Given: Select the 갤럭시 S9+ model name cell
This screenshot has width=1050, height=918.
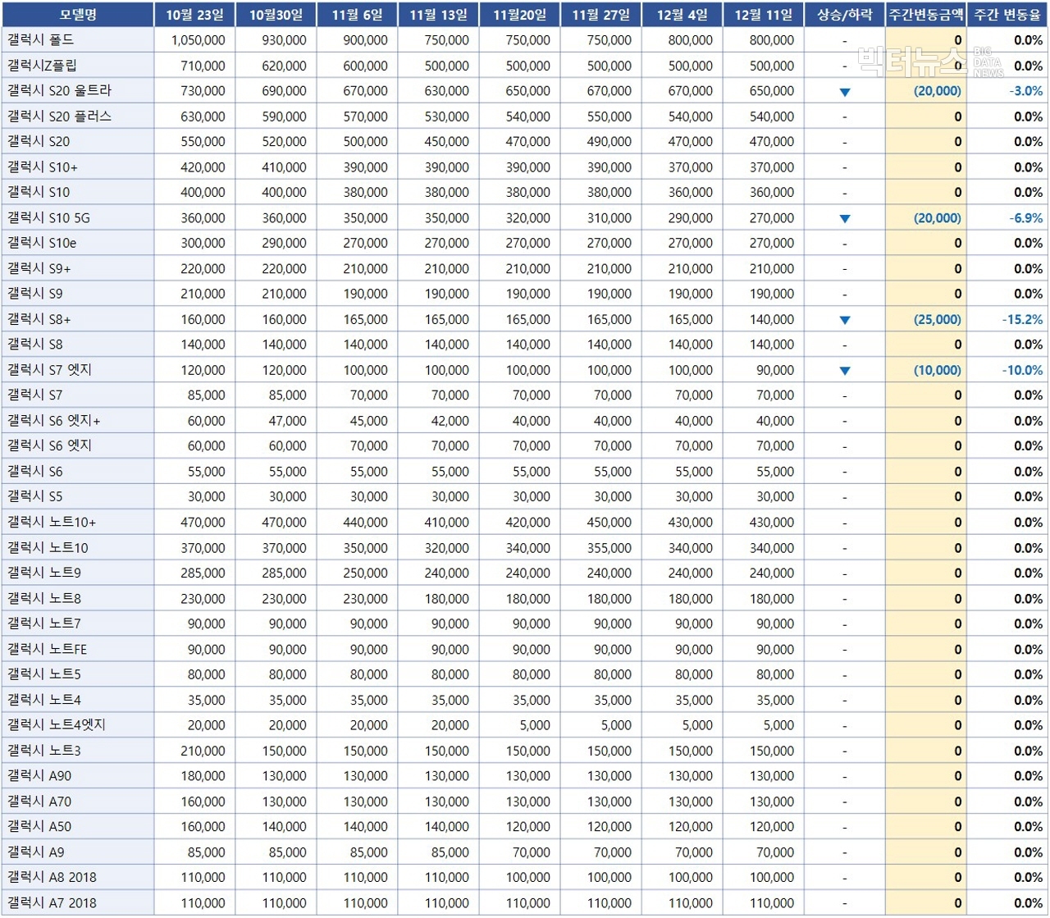Looking at the screenshot, I should (77, 269).
